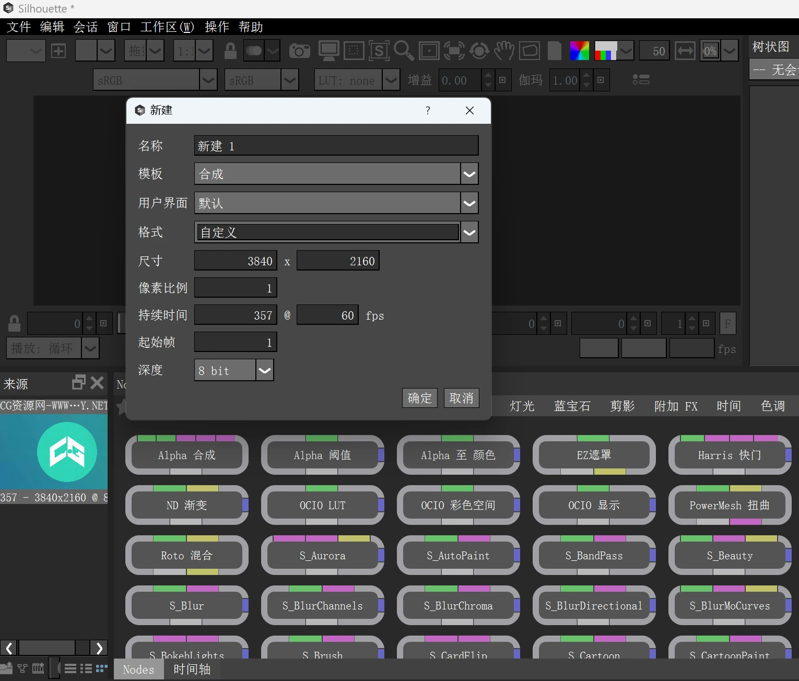Click the camera snapshot icon in the viewer toolbar

click(x=299, y=51)
